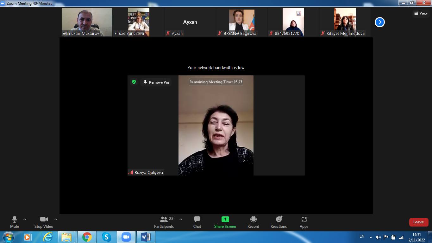Screen dimensions: 432x243
Task: Select Firuze Yunusova's video thumbnail
Action: [138, 22]
